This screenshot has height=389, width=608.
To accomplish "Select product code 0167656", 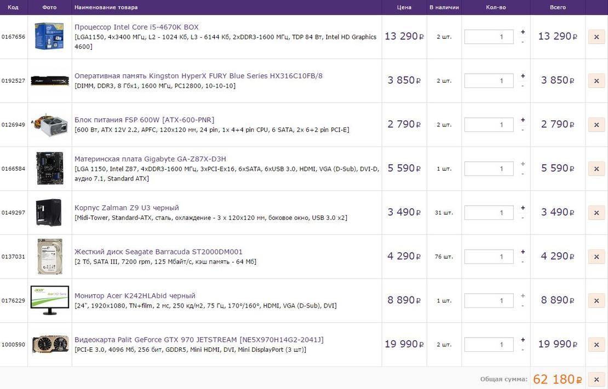I will pyautogui.click(x=13, y=37).
